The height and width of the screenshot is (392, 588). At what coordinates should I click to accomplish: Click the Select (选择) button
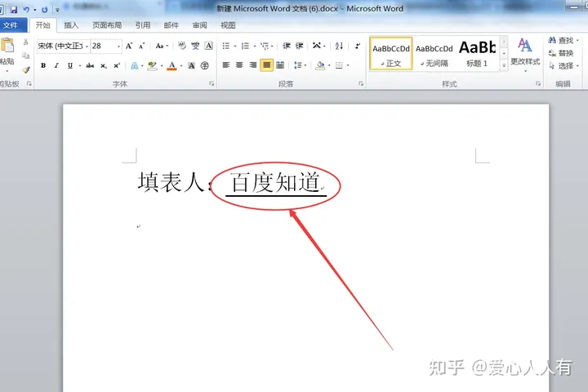(x=563, y=65)
